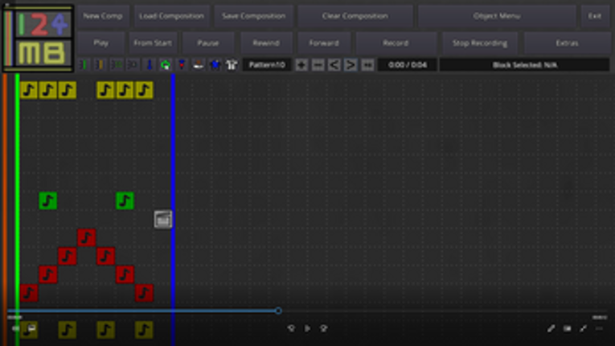Viewport: 615px width, 346px height.
Task: Click the yellow bars icon in the toolbar
Action: click(100, 65)
